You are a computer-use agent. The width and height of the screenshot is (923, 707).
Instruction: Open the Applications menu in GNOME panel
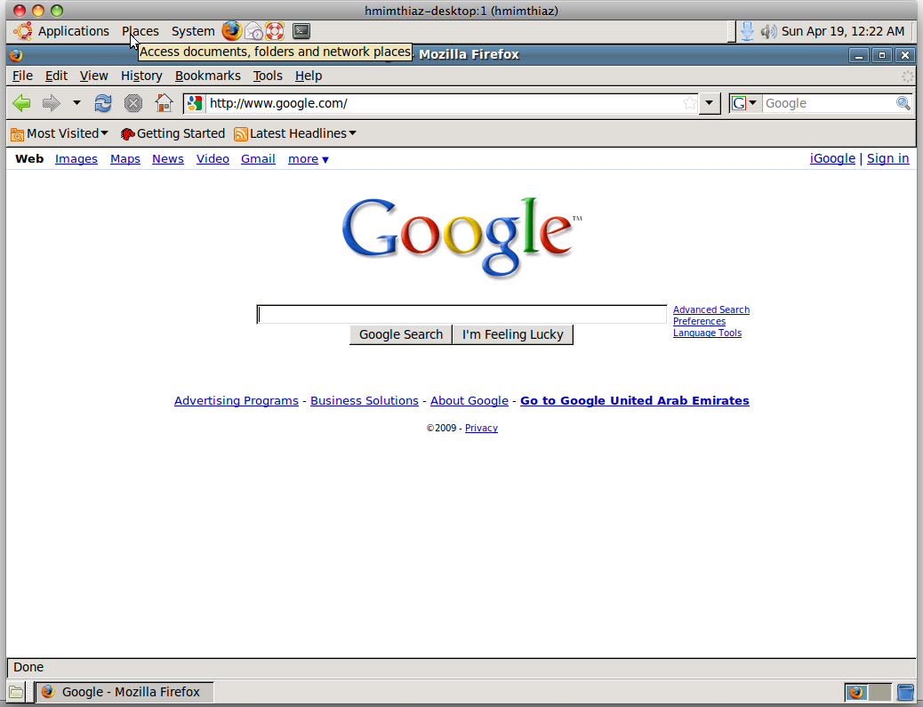point(62,31)
